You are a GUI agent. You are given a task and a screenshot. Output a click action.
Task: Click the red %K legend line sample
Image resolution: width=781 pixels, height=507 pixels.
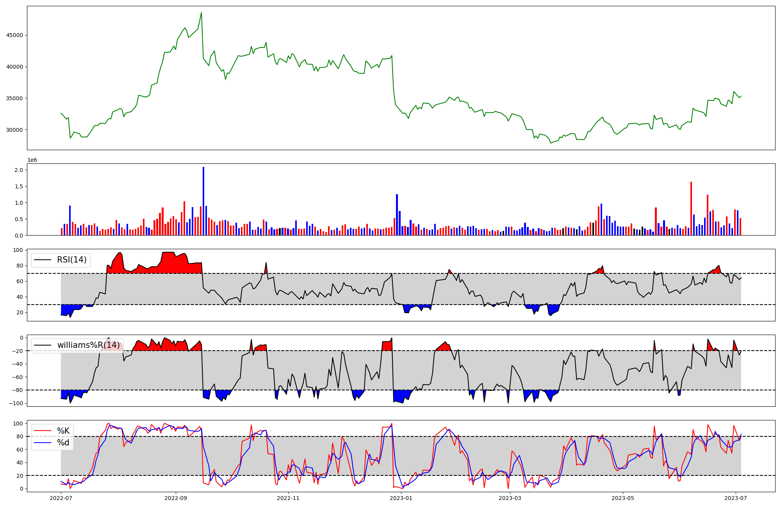point(43,431)
